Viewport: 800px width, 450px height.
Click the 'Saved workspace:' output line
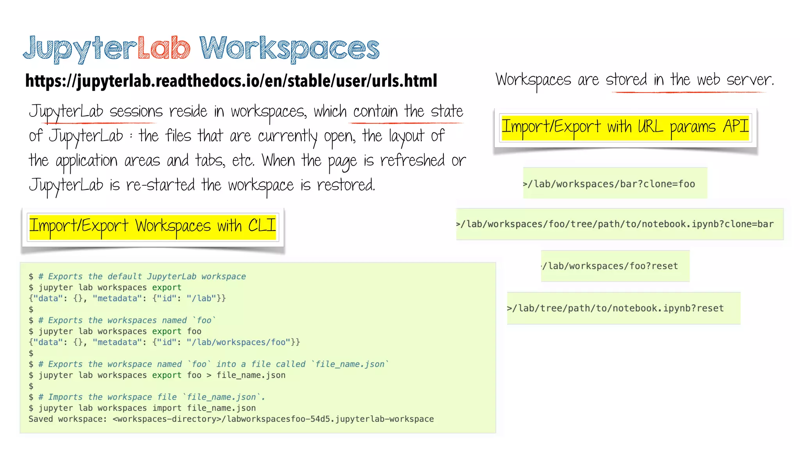[231, 419]
